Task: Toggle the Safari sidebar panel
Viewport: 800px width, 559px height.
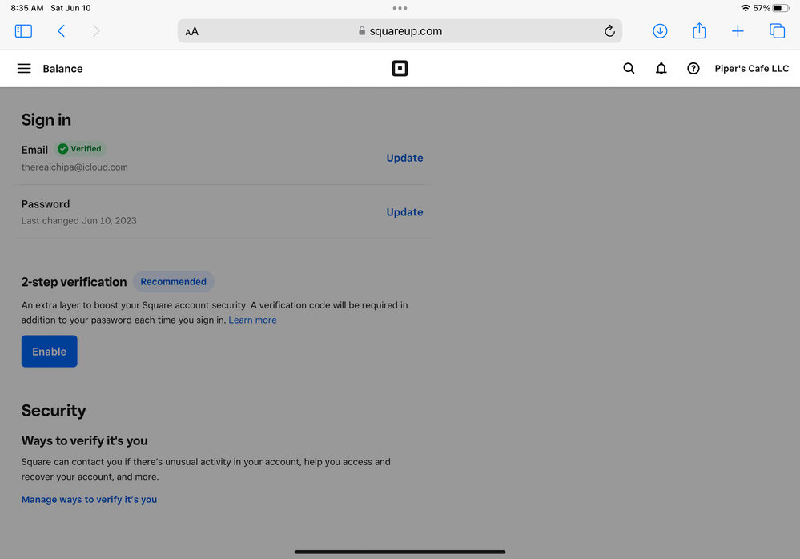Action: point(23,31)
